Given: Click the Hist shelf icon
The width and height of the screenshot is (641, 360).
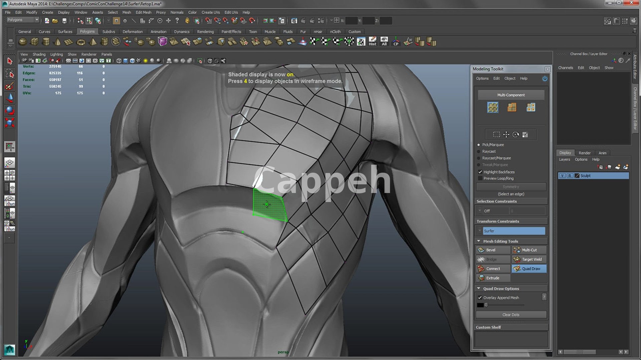Looking at the screenshot, I should coord(372,41).
